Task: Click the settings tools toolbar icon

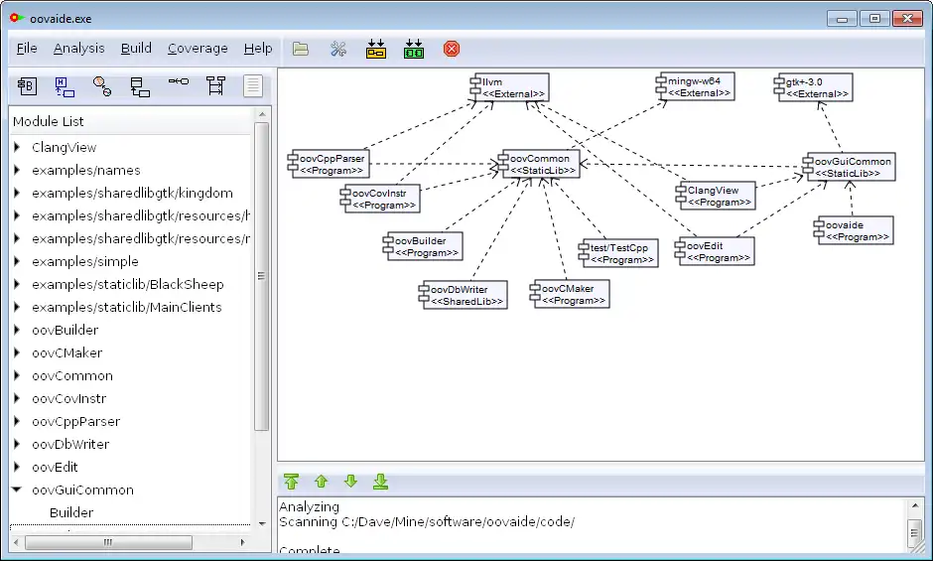Action: pyautogui.click(x=338, y=49)
